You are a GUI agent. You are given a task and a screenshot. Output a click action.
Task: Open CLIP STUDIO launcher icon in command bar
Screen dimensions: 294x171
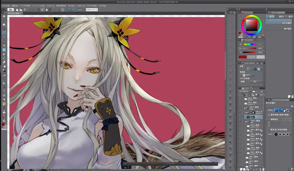point(10,10)
